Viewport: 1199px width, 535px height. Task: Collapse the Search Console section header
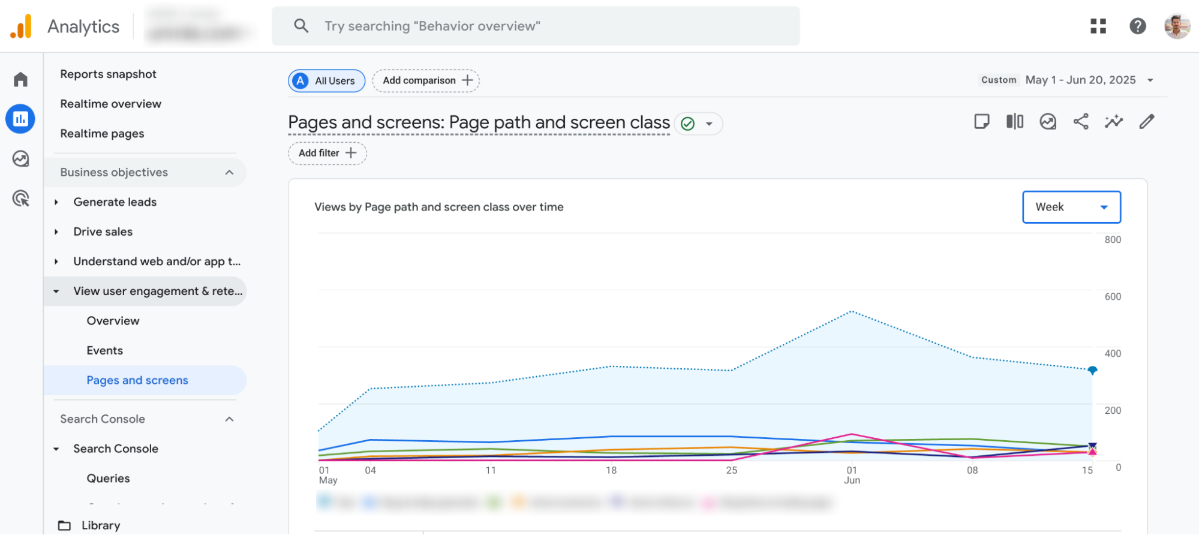point(229,419)
